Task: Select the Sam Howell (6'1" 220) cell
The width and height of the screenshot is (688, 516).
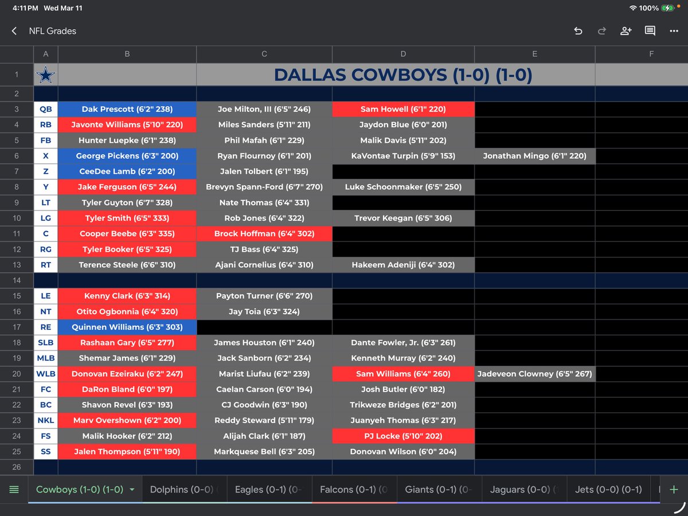Action: pyautogui.click(x=404, y=109)
